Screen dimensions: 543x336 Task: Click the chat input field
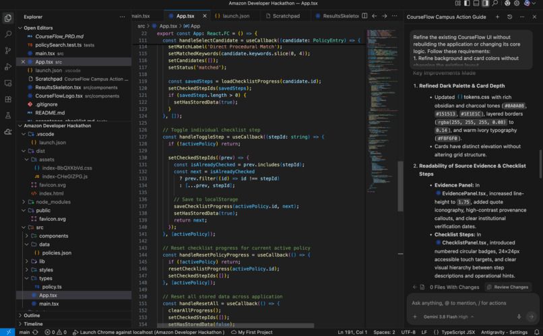point(473,303)
